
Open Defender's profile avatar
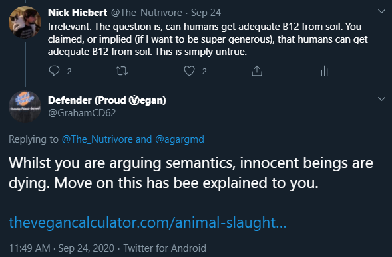click(x=25, y=106)
